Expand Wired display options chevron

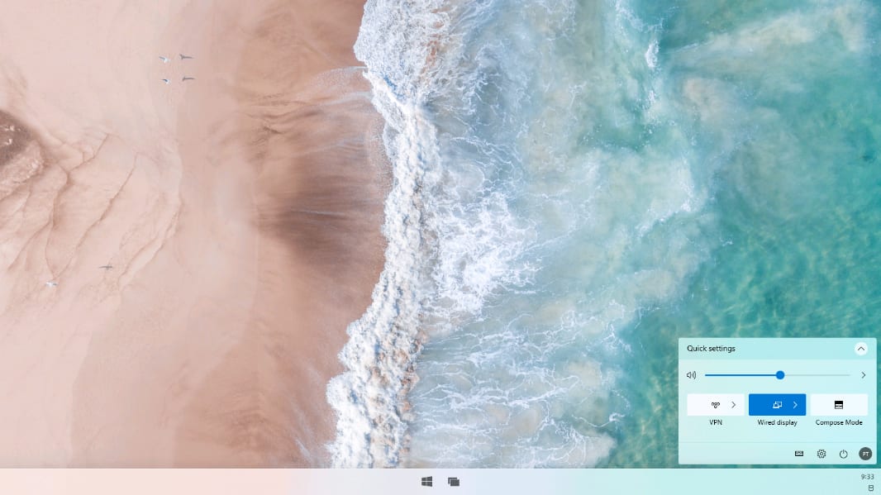click(795, 405)
